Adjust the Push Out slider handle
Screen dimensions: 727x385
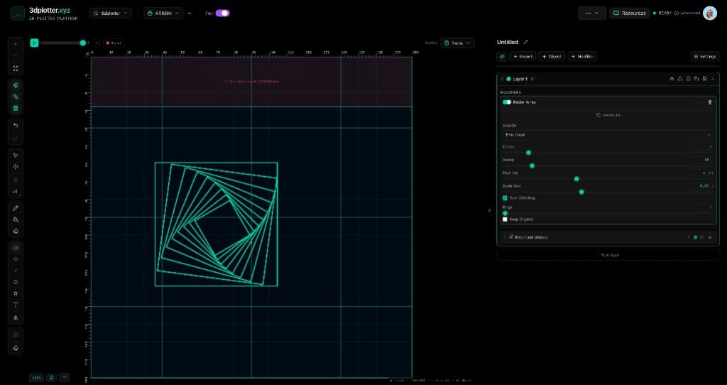pyautogui.click(x=576, y=178)
